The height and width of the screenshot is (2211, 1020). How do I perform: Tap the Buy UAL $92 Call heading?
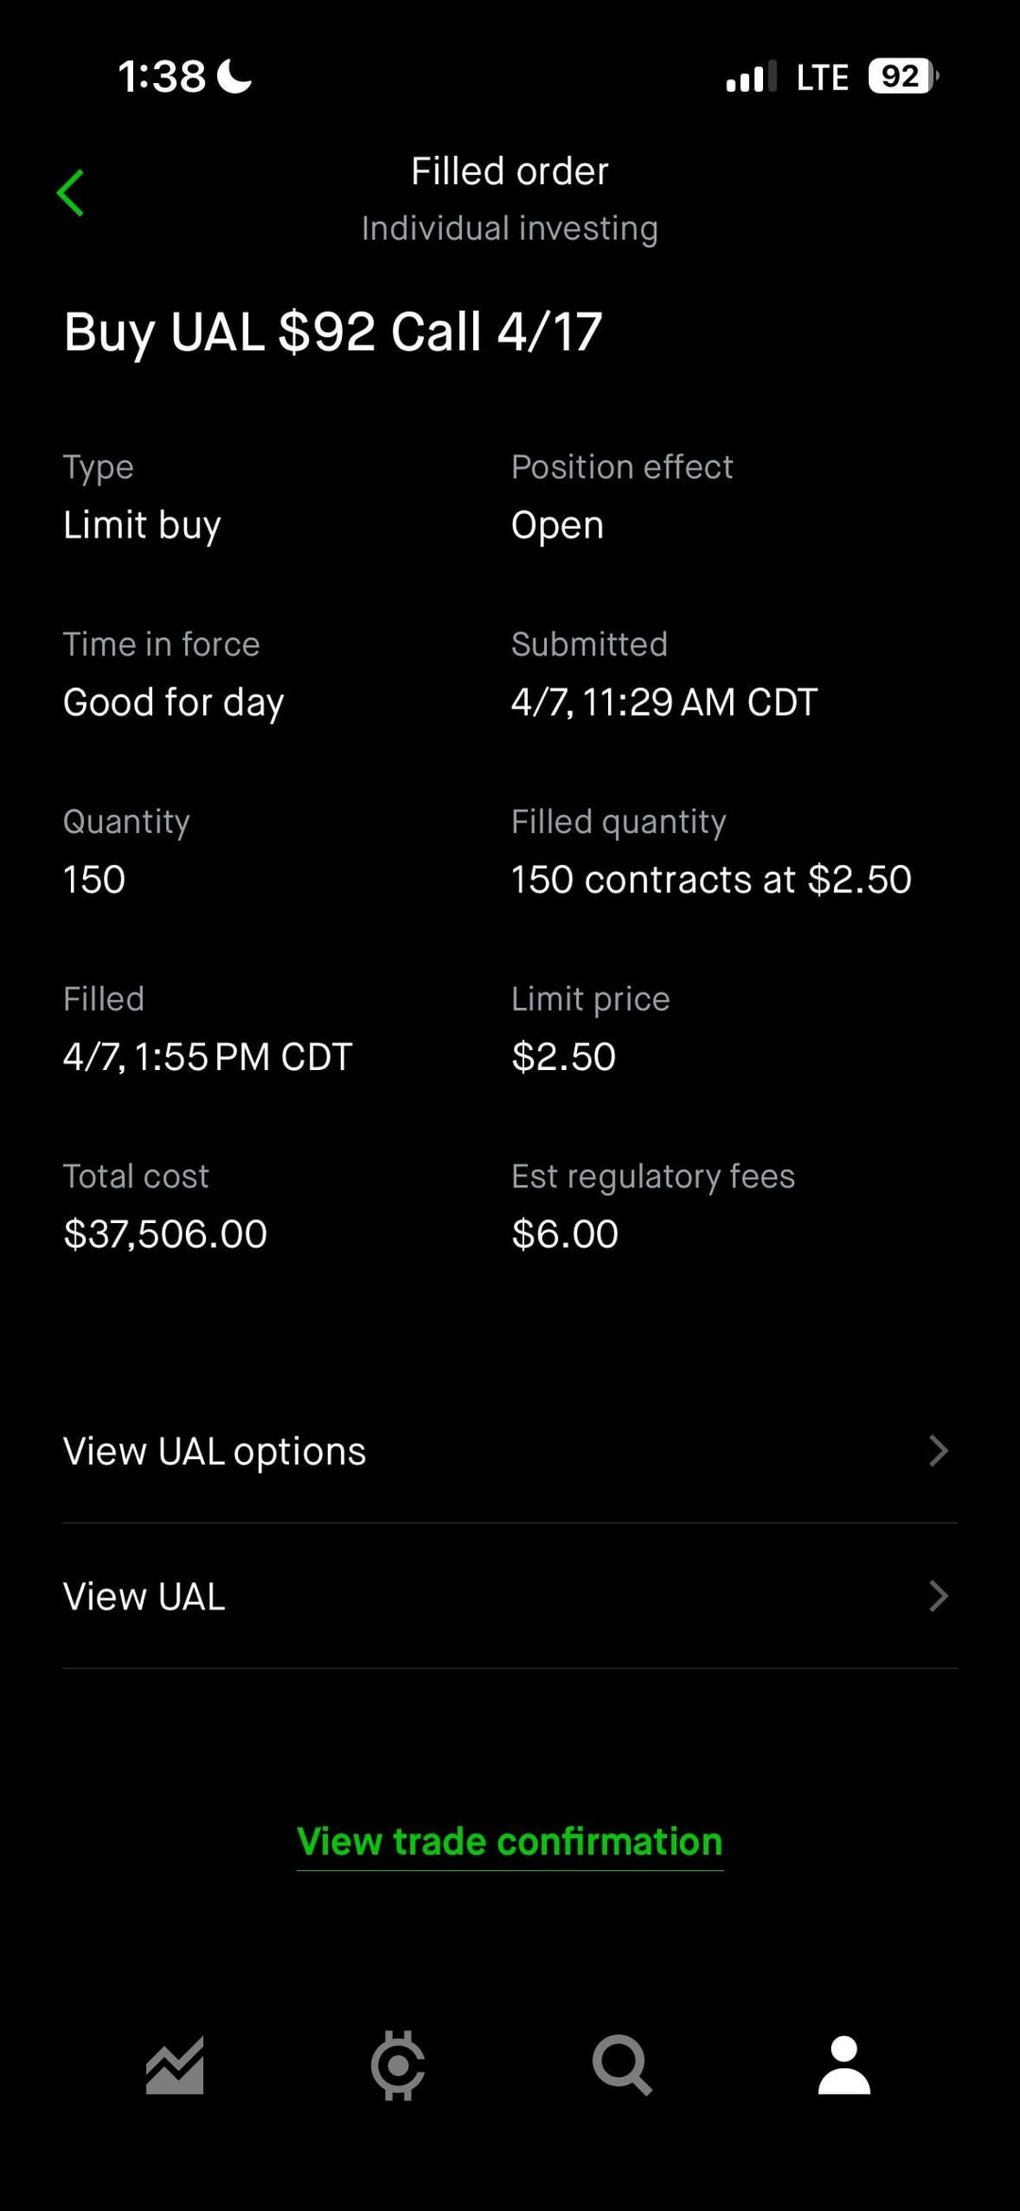pyautogui.click(x=332, y=332)
